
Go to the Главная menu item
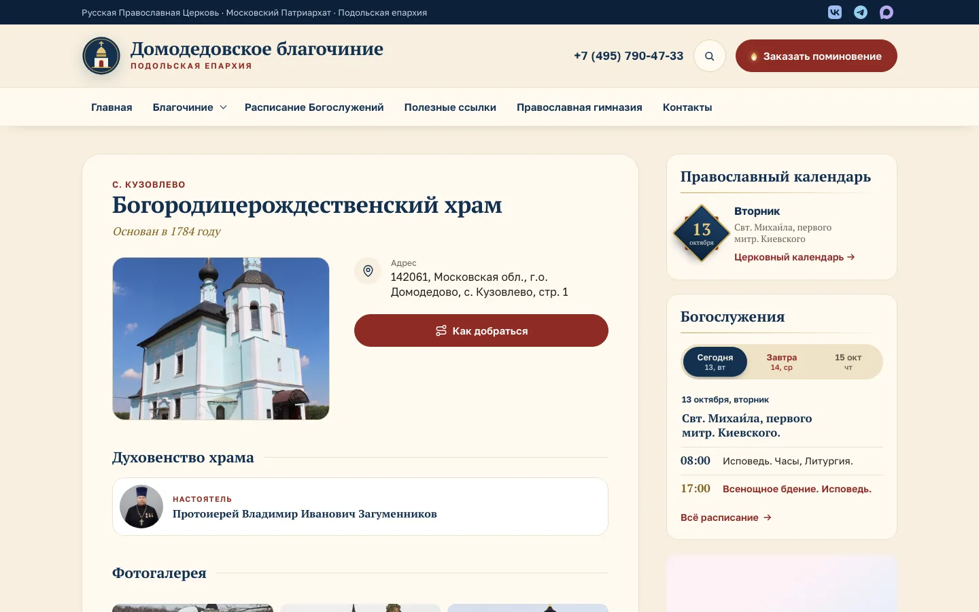pos(111,107)
